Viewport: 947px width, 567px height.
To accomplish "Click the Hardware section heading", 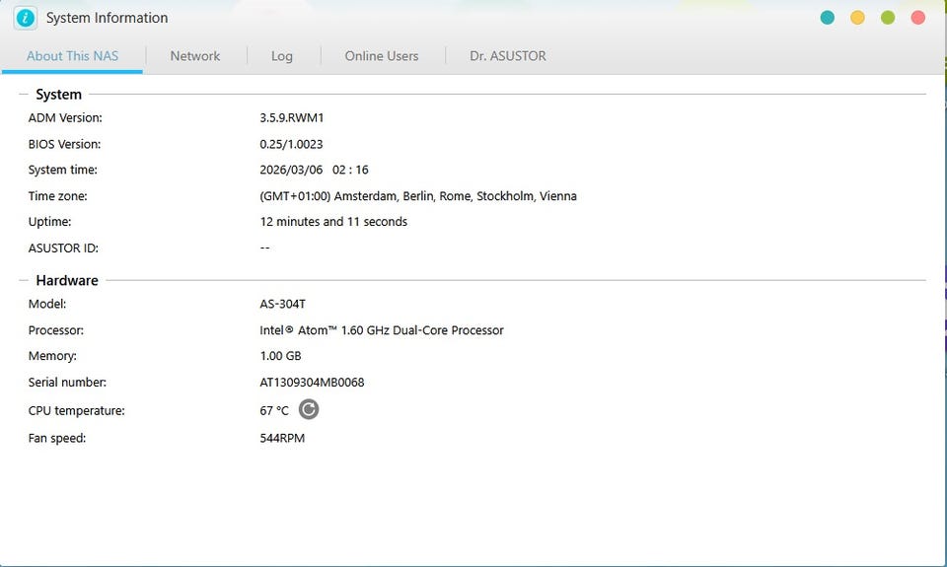I will pyautogui.click(x=67, y=281).
